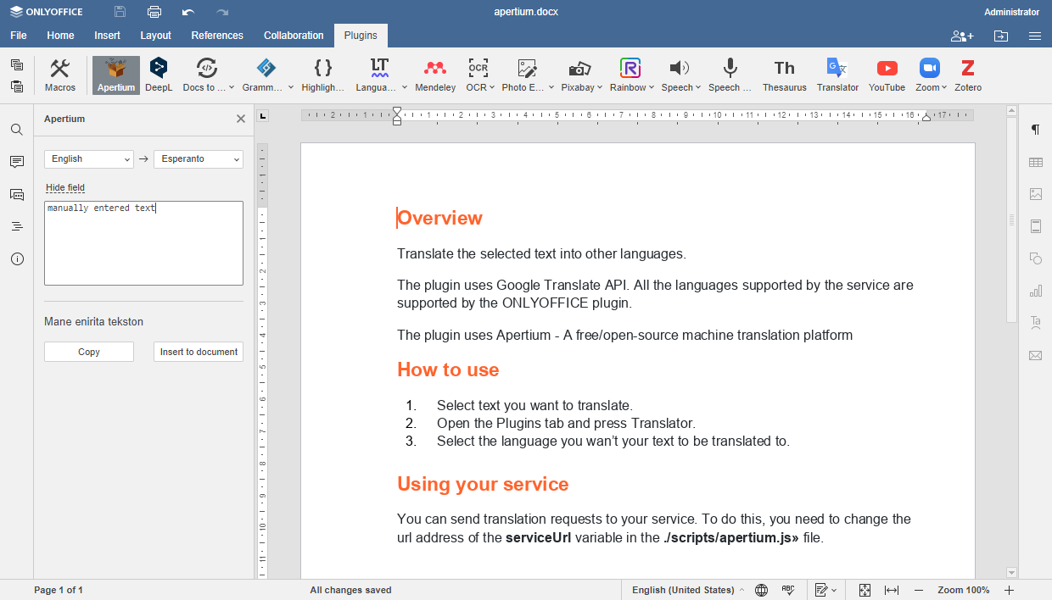Screen dimensions: 1052x600
Task: Close the Apertium panel
Action: point(241,119)
